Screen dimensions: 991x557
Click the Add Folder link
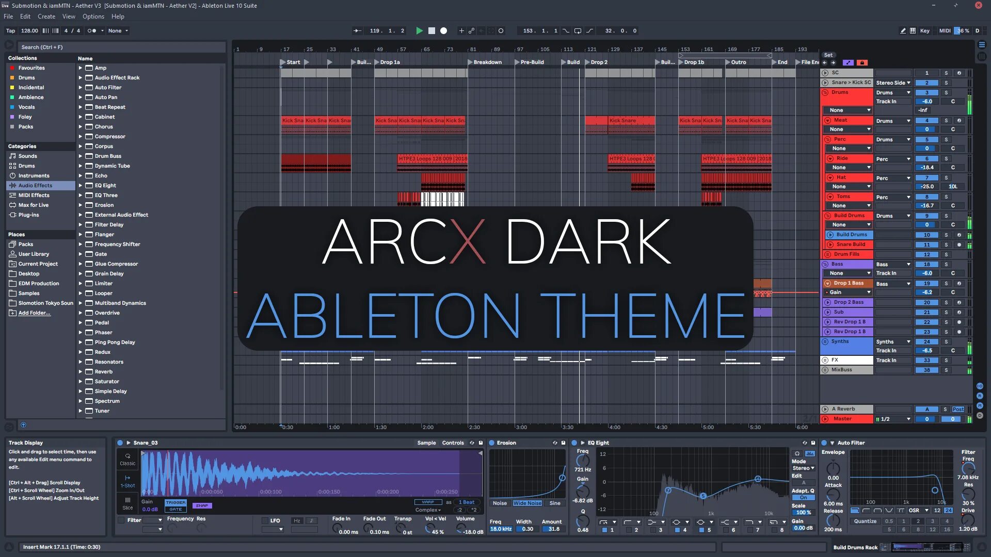pyautogui.click(x=34, y=313)
